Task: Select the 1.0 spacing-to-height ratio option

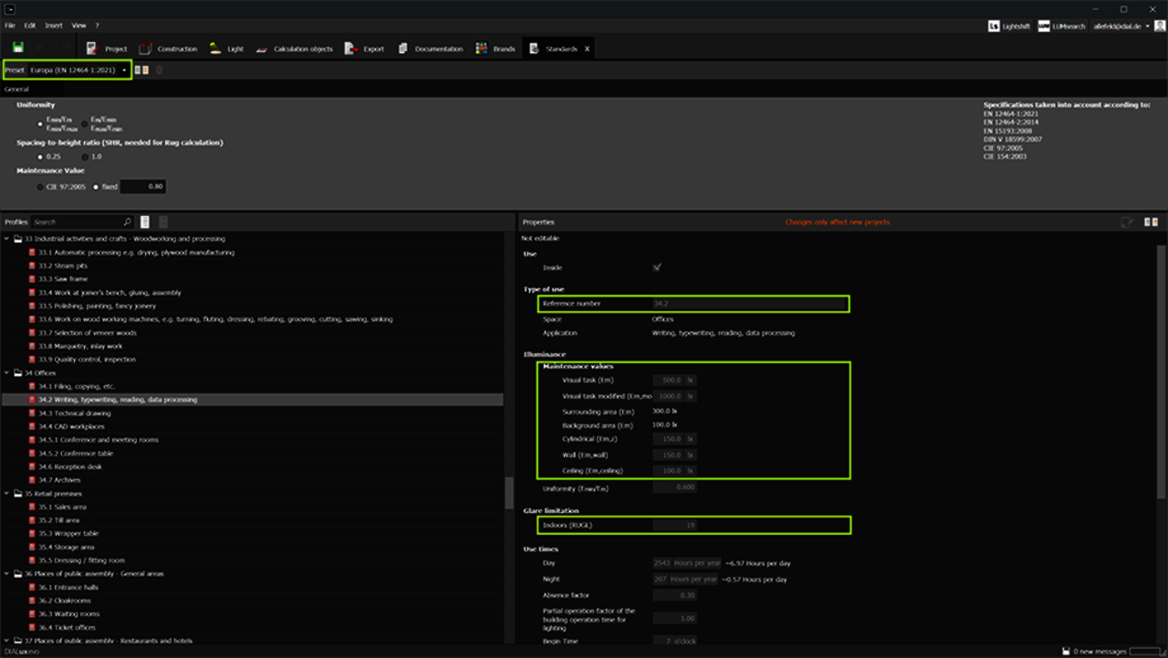Action: (84, 157)
